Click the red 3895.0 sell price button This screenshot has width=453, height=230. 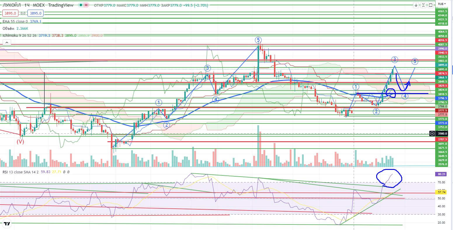pyautogui.click(x=10, y=13)
